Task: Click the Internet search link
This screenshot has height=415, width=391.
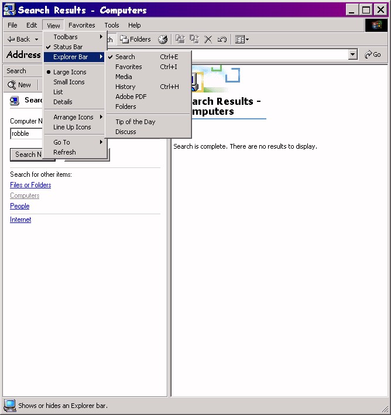Action: coord(20,219)
